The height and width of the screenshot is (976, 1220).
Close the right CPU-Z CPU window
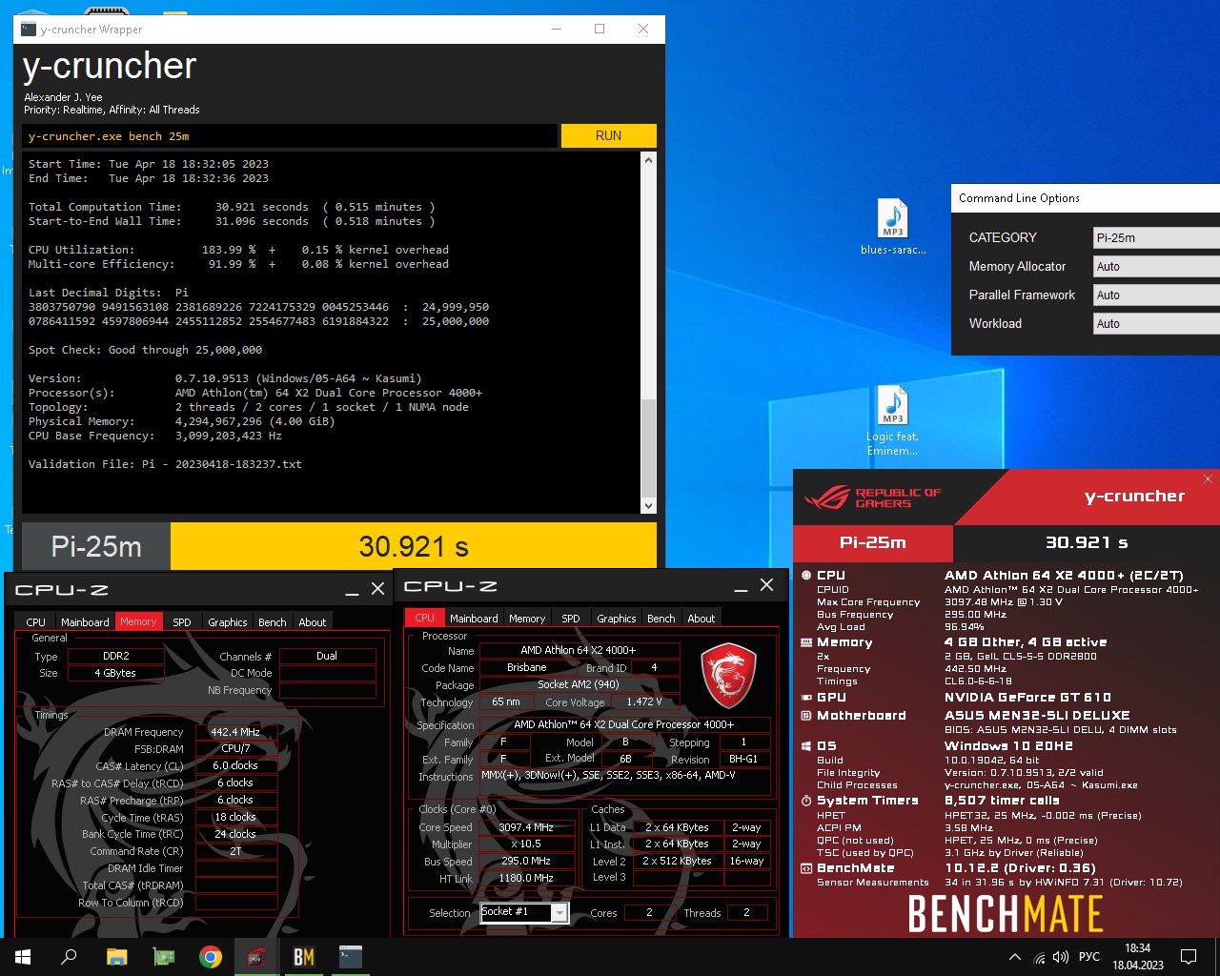(766, 585)
